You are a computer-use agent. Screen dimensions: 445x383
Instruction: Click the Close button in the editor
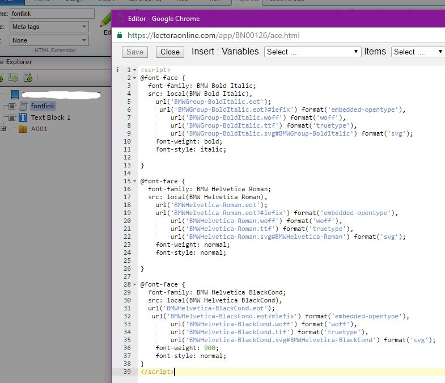tap(169, 52)
